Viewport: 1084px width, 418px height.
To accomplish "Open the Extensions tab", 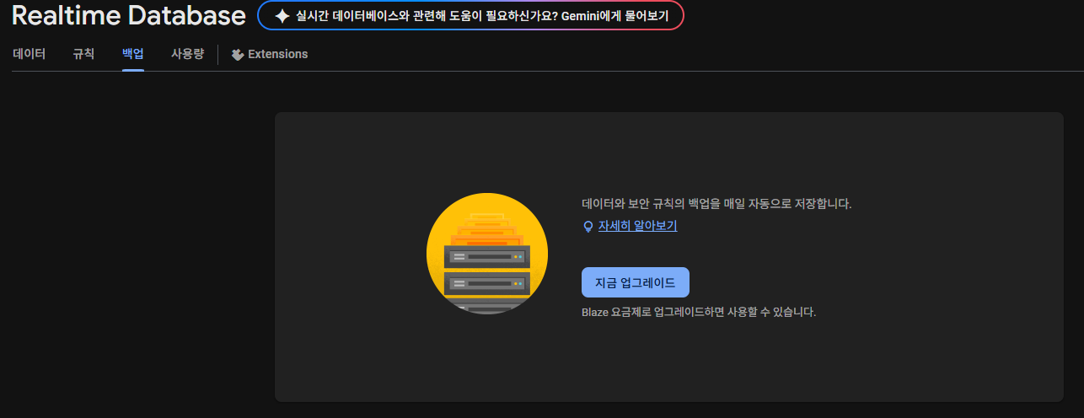I will tap(270, 54).
